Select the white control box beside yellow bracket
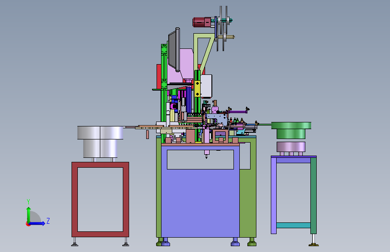The image size is (390, 252). click(206, 86)
